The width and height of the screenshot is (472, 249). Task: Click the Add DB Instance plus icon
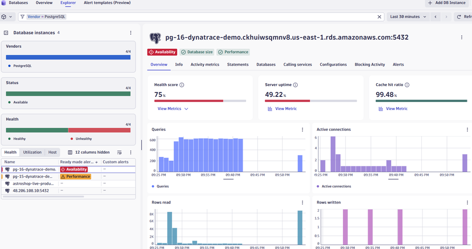tap(430, 3)
